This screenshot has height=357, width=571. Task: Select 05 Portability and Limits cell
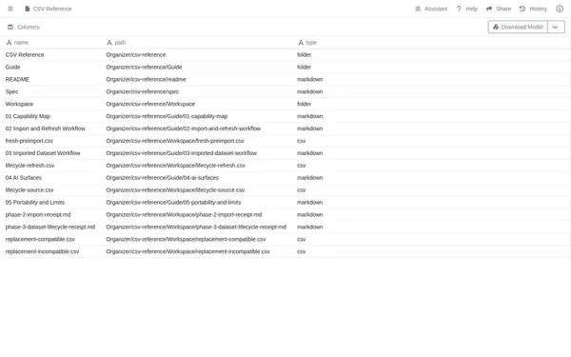35,203
